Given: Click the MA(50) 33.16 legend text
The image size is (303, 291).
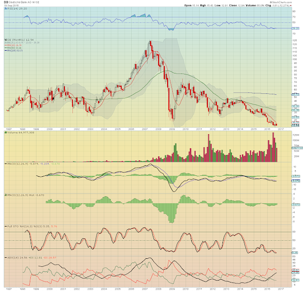Looking at the screenshot, I should coord(14,47).
